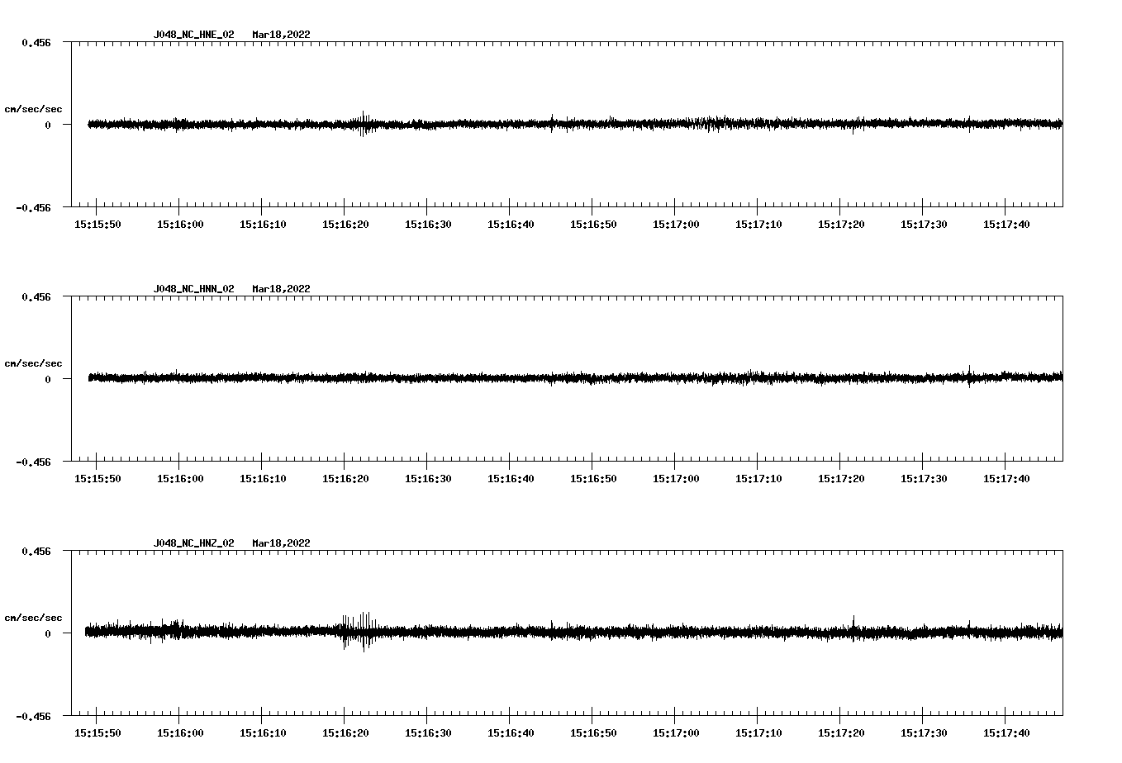Viewport: 1122px width, 763px height.
Task: Click the 15:16:20 time label under HNE plot
Action: click(x=345, y=225)
